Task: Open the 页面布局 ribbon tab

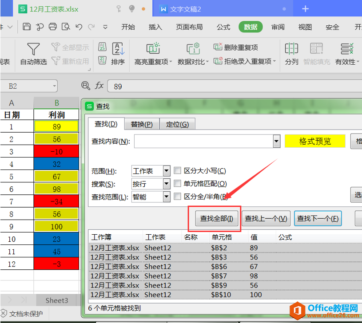Action: pyautogui.click(x=189, y=27)
